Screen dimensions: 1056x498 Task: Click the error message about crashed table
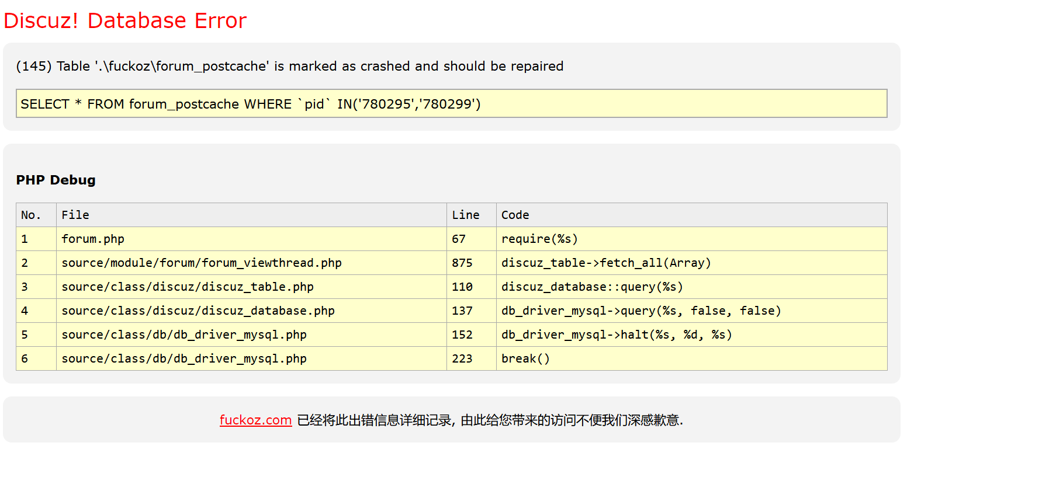[x=290, y=66]
